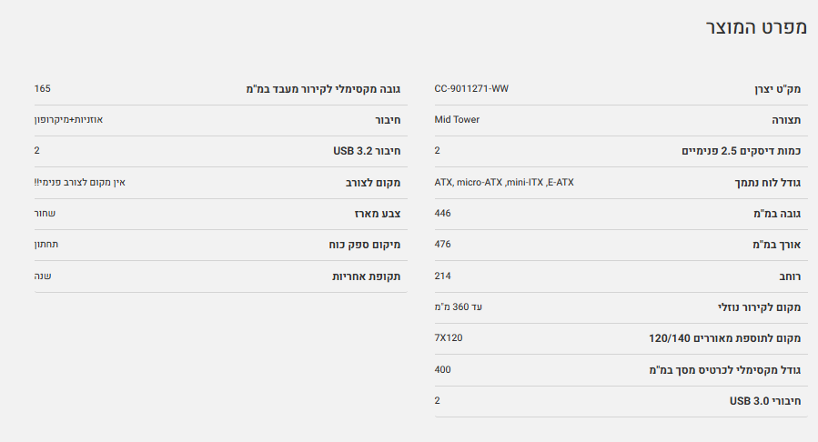Image resolution: width=818 pixels, height=442 pixels.
Task: Click the power supply position "תחתון"
Action: [46, 245]
